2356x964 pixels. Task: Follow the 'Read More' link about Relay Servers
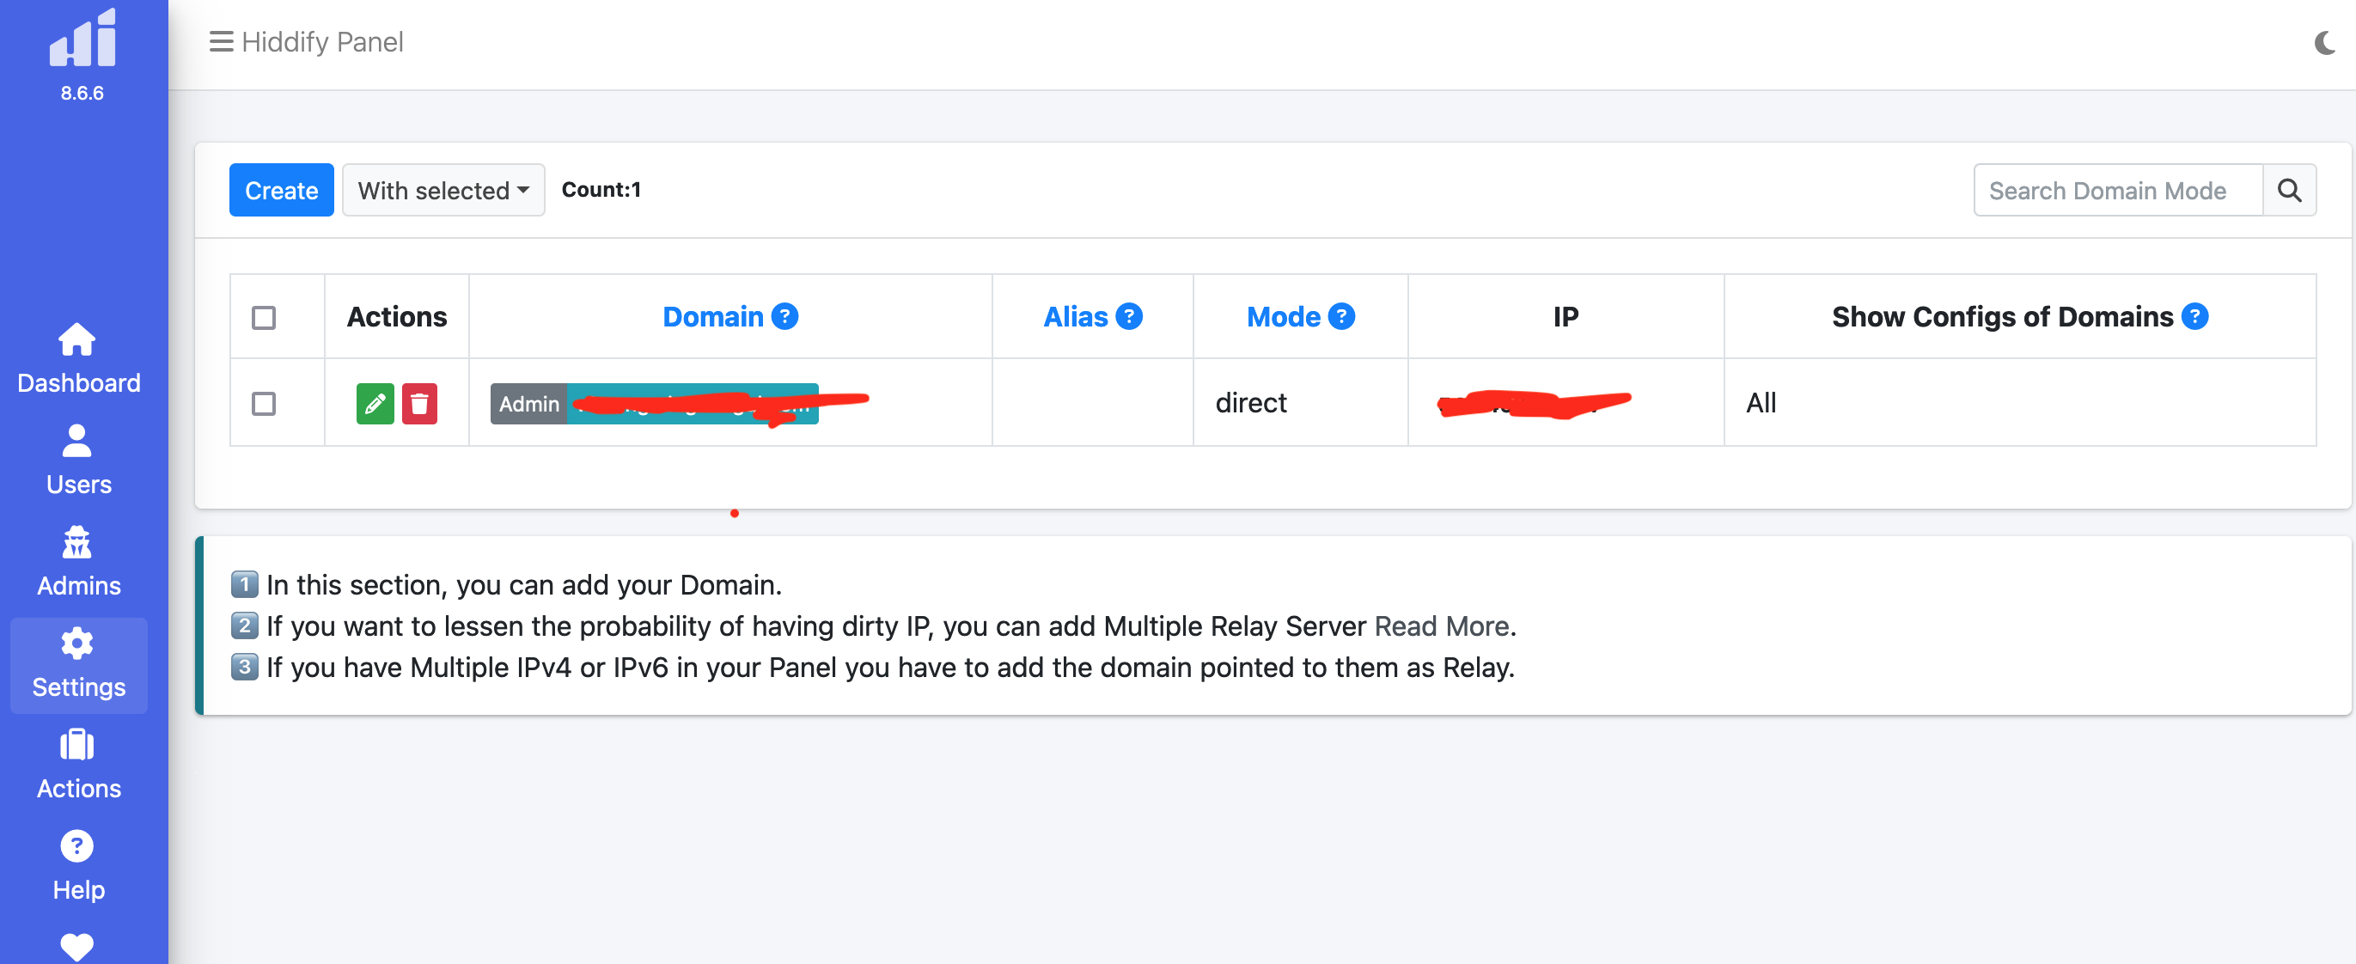tap(1442, 625)
